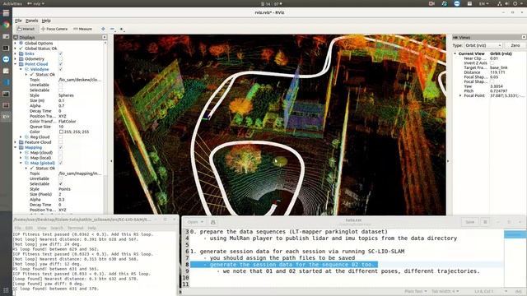
Task: Toggle the Invert Z Axis checkbox
Action: point(492,63)
